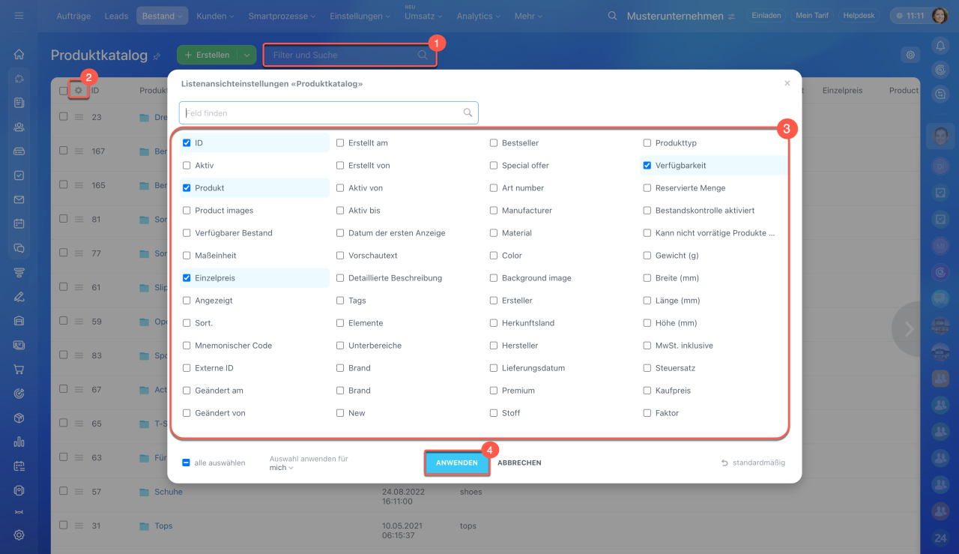Enable the Aktiv field checkbox
Viewport: 959px width, 554px height.
187,166
